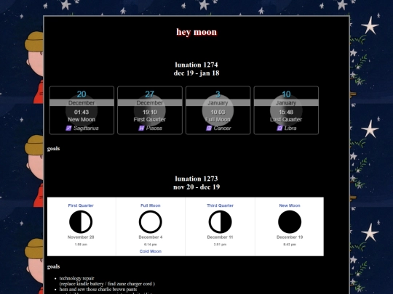
Task: Click the replace kindle battery line
Action: (x=107, y=284)
